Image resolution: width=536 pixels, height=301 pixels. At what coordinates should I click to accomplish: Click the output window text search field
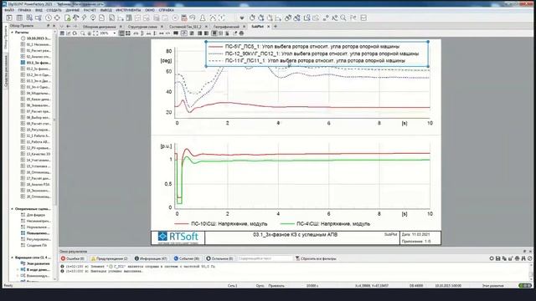click(x=265, y=258)
